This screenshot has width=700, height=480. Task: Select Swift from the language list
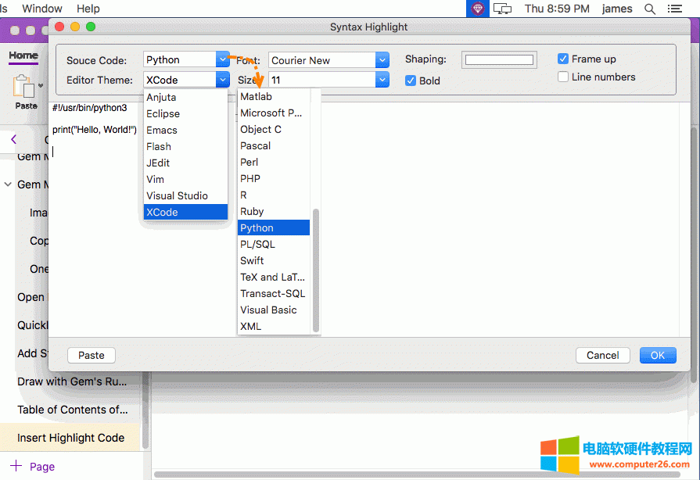click(252, 260)
